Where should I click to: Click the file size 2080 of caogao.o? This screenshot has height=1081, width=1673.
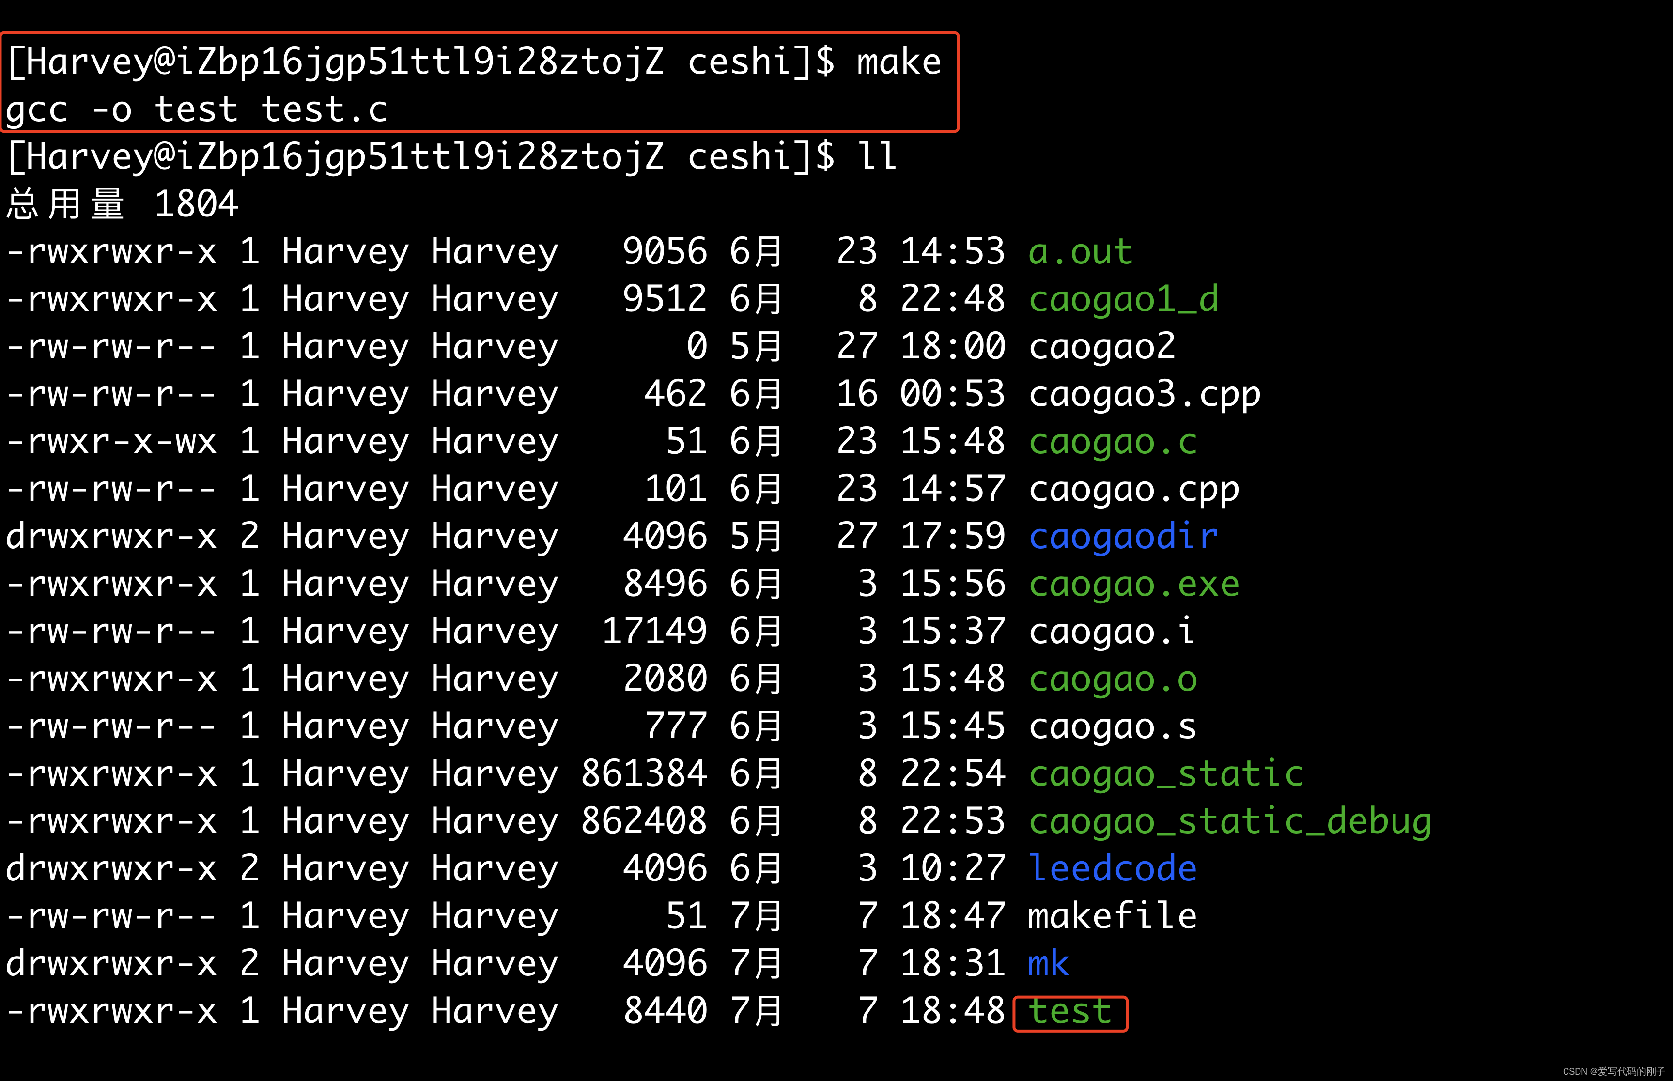click(x=665, y=679)
